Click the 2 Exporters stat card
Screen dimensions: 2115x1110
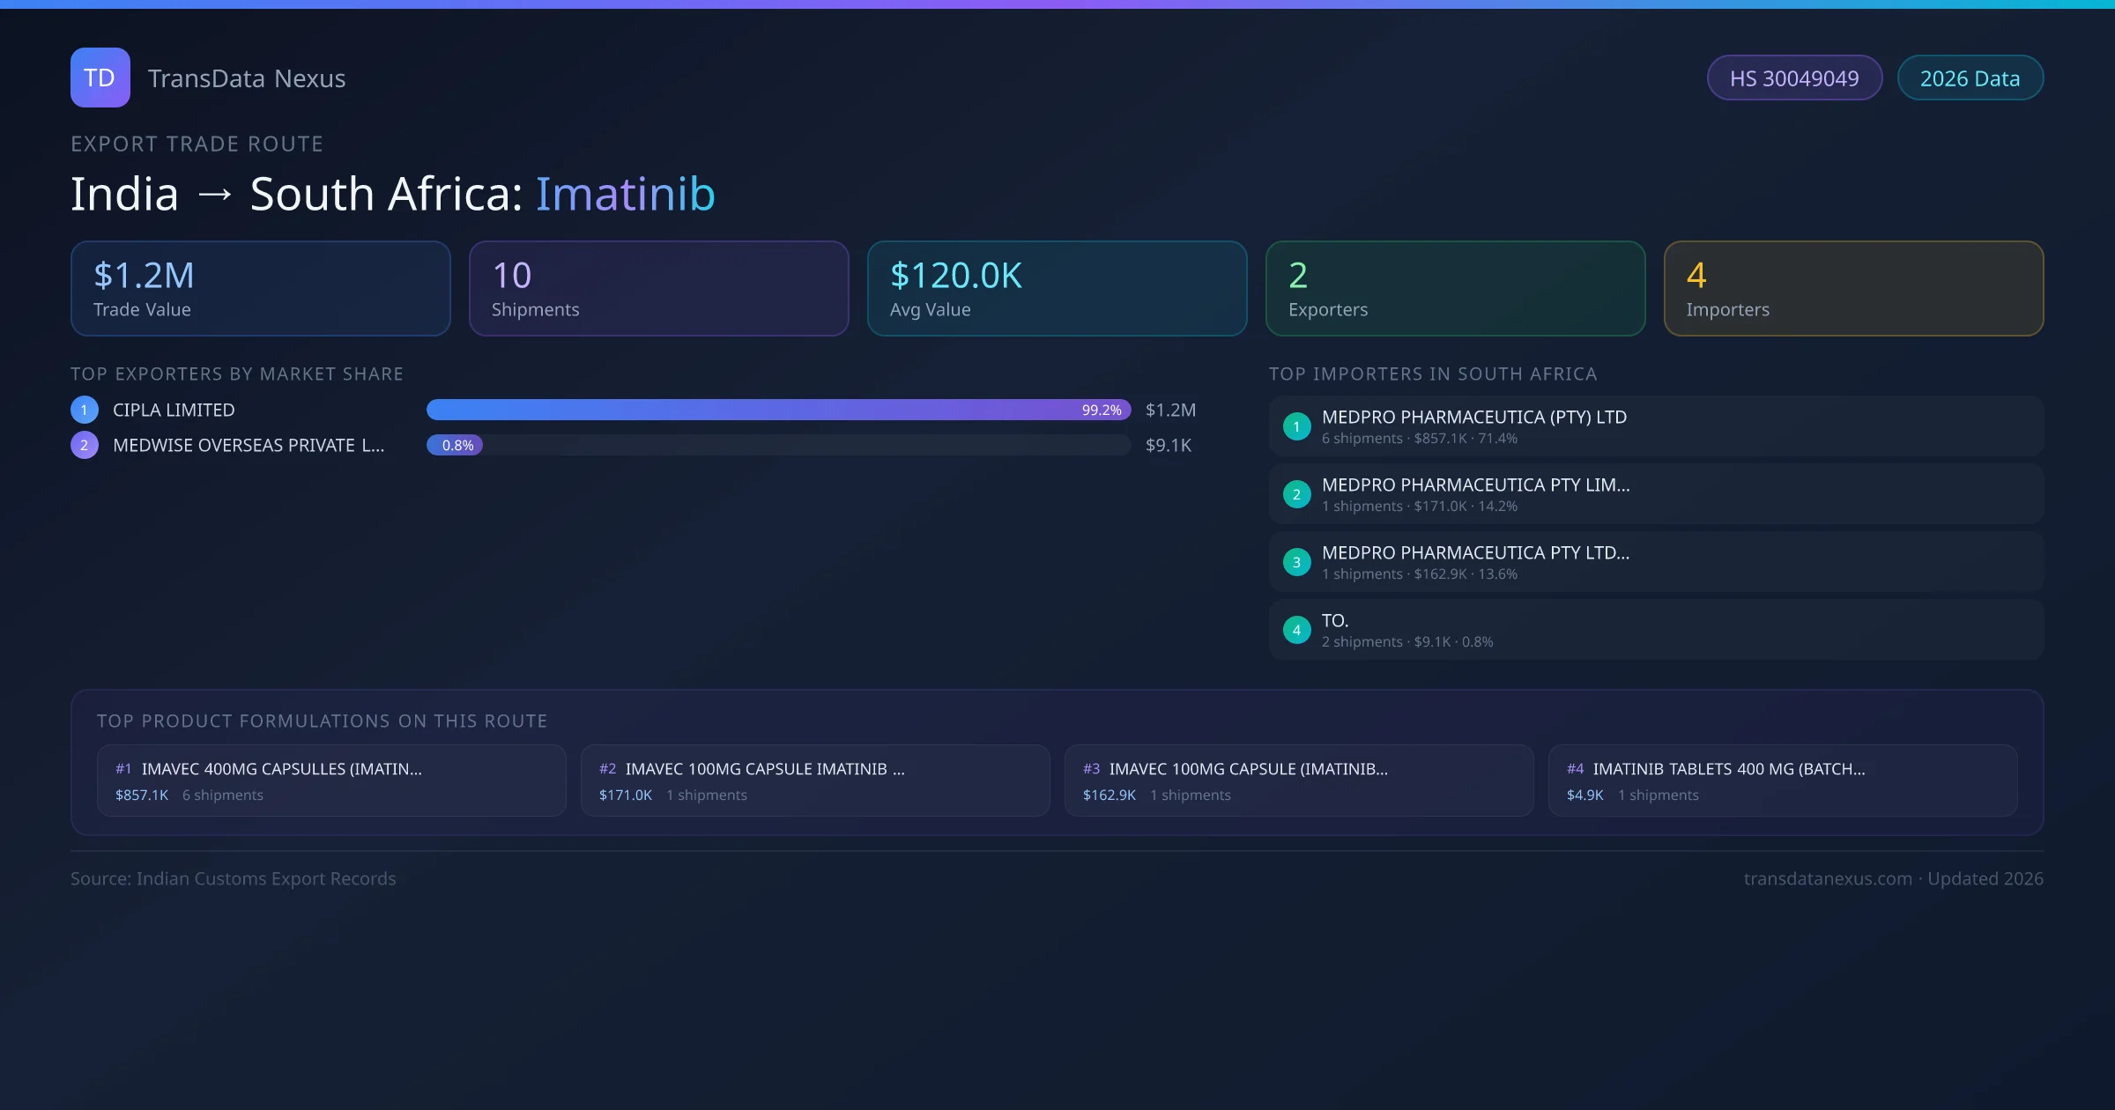pos(1455,289)
